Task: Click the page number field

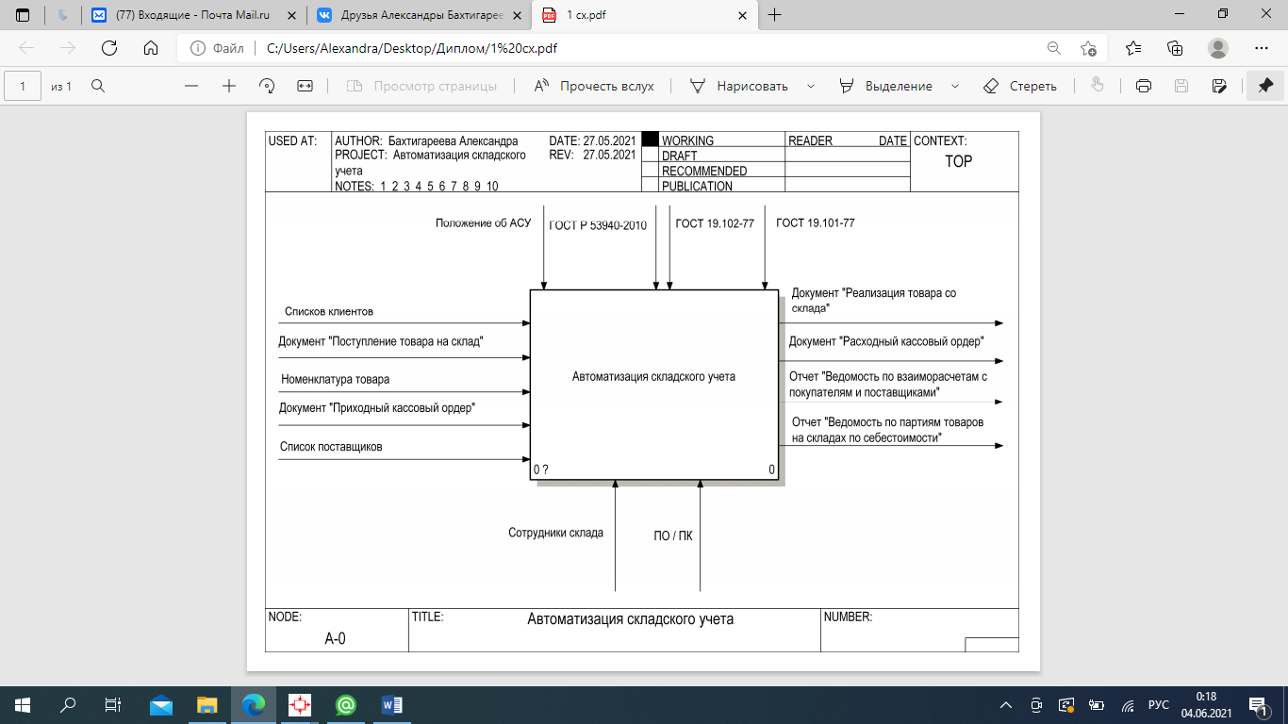Action: coord(23,86)
